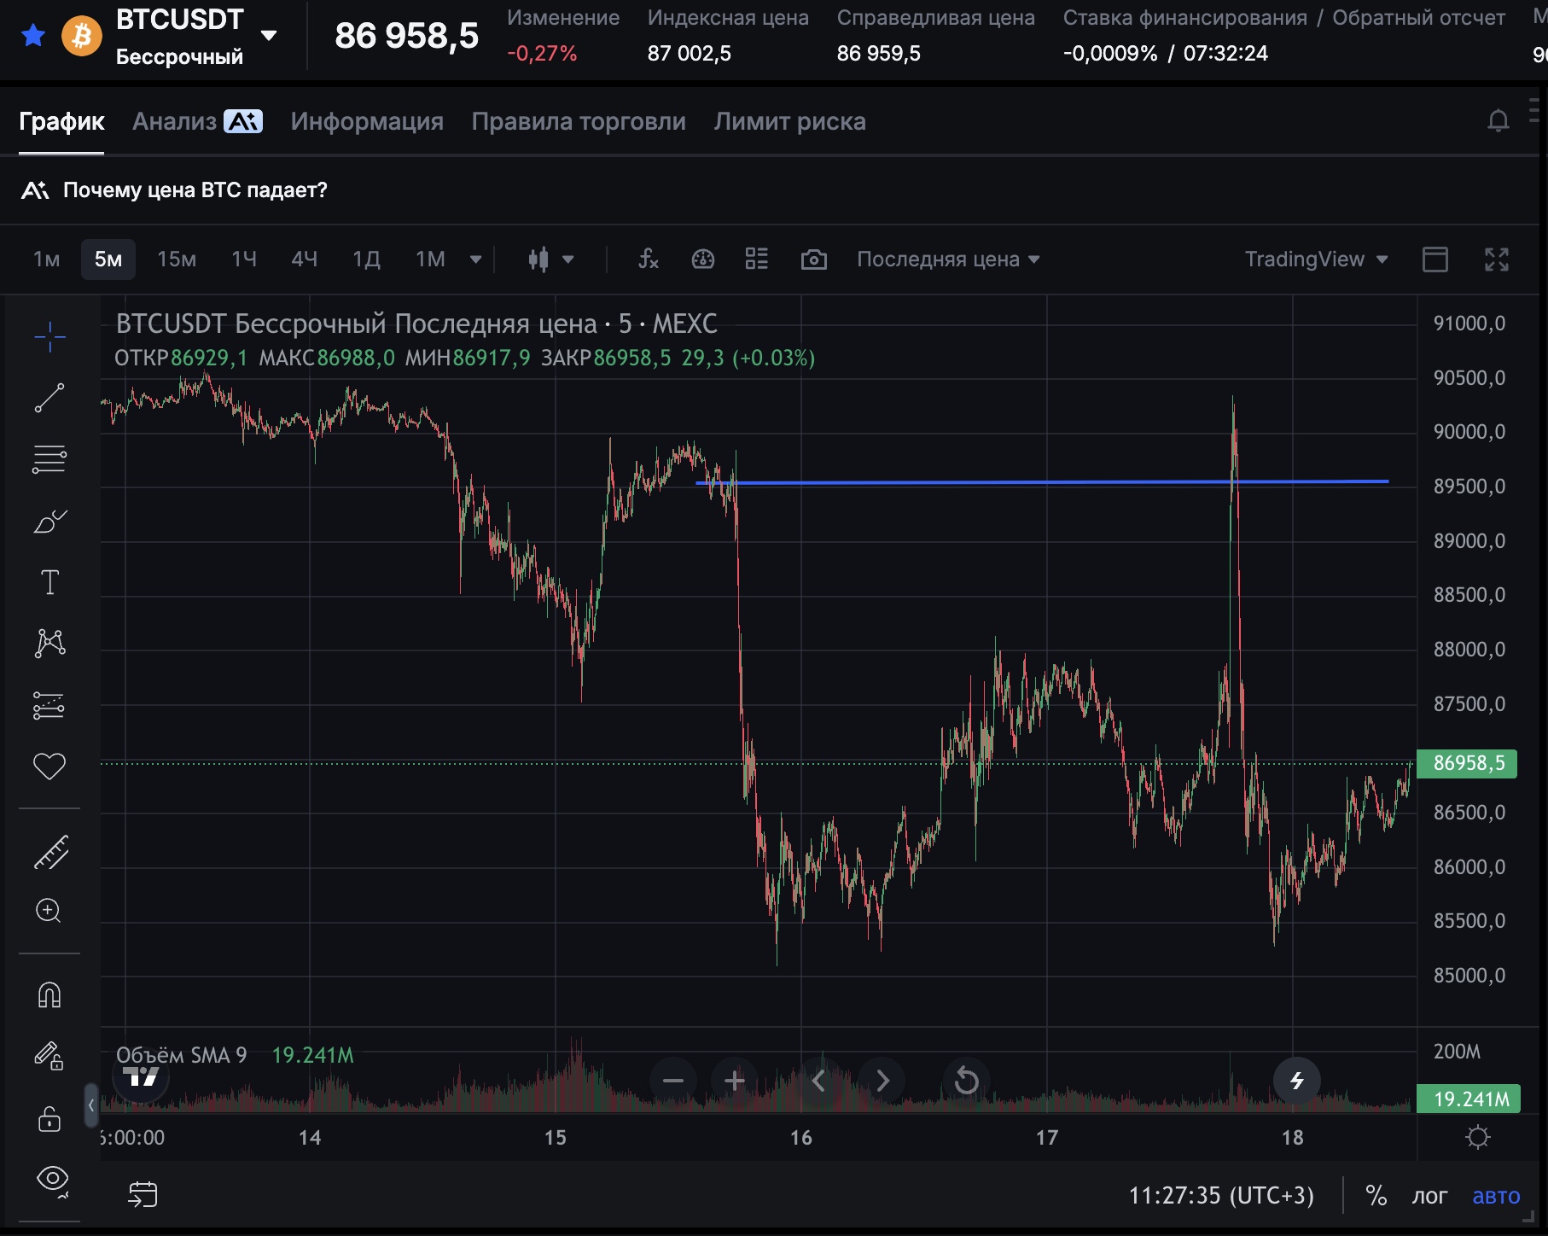Click the BTCUSDT Бессрочный chart title legend

(416, 324)
